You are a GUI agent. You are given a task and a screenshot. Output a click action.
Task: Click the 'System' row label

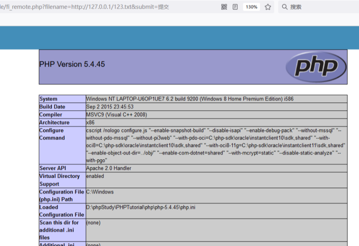(48, 99)
